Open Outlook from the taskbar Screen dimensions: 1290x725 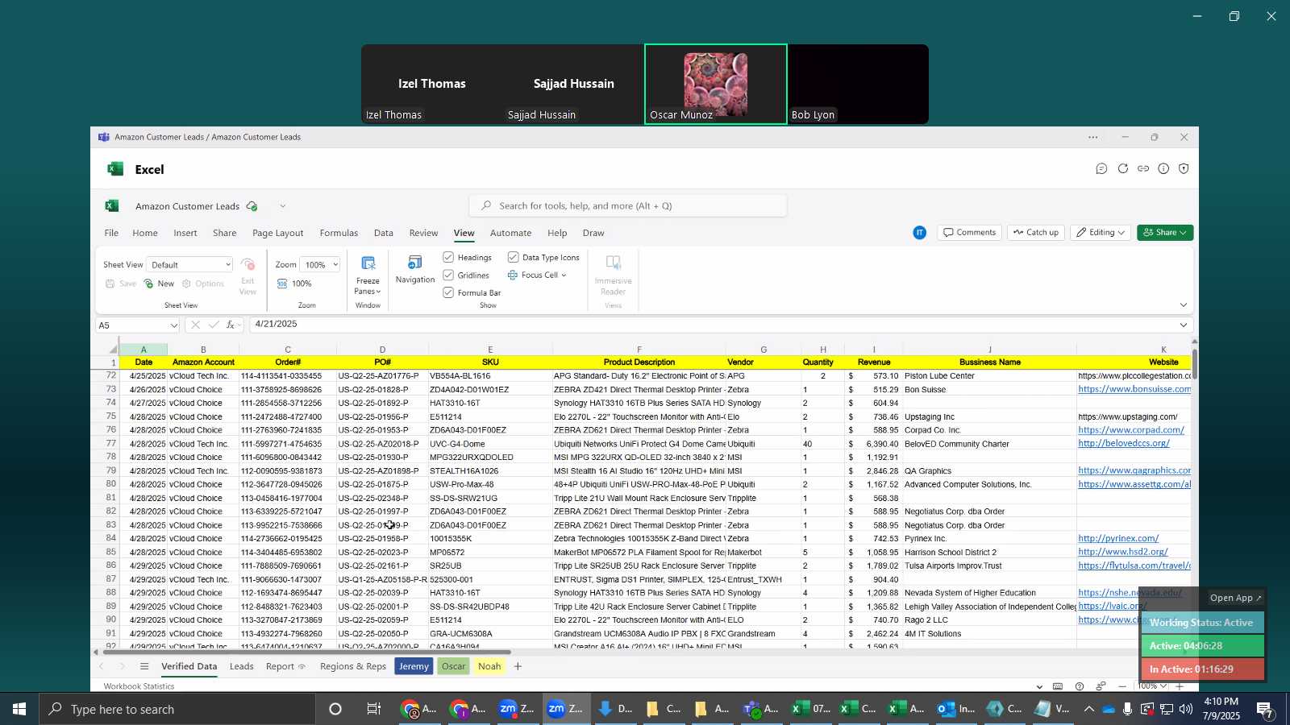tap(957, 709)
